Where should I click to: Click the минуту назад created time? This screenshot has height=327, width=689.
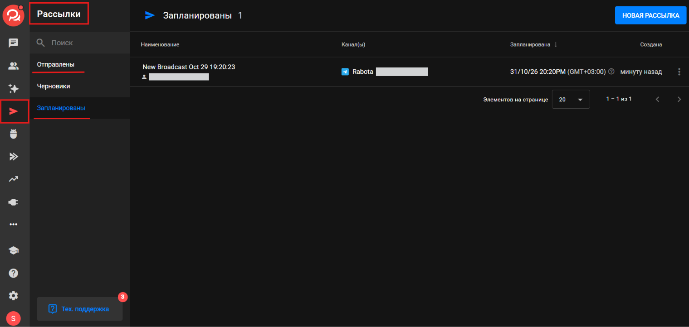641,72
